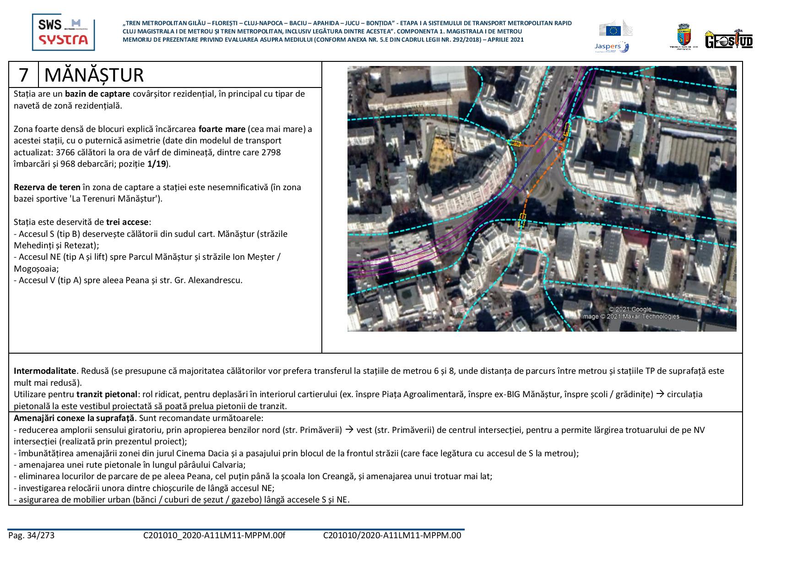Click the 'Amenajări conexe la suprafață' heading
803x568 pixels.
74,418
